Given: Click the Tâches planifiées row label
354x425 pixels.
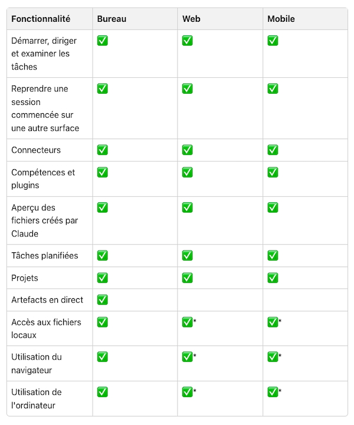Looking at the screenshot, I should tap(44, 255).
